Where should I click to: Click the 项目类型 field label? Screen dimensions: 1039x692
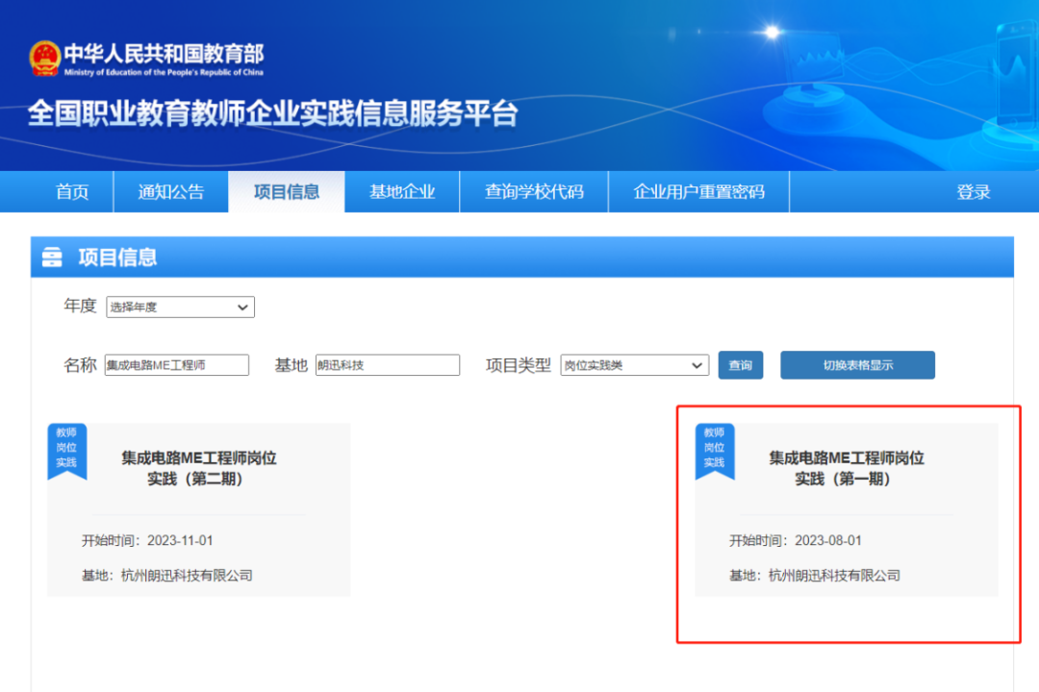point(519,365)
